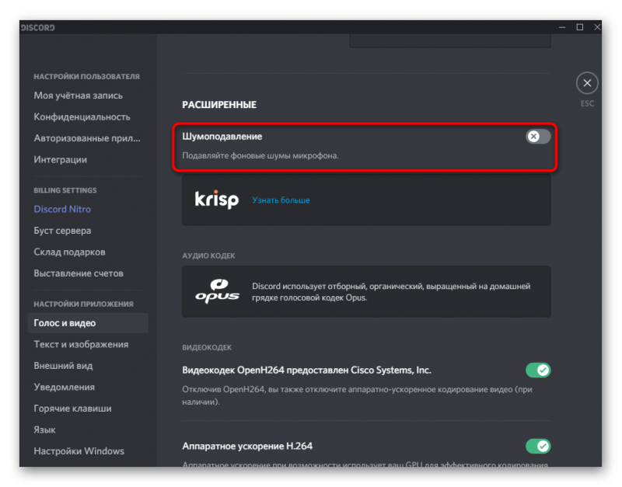Open the Язык settings
The width and height of the screenshot is (622, 487).
coord(44,430)
